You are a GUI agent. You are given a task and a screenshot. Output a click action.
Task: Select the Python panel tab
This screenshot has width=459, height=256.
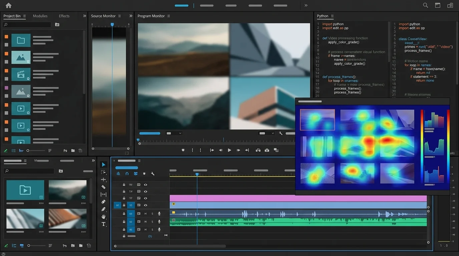[323, 16]
